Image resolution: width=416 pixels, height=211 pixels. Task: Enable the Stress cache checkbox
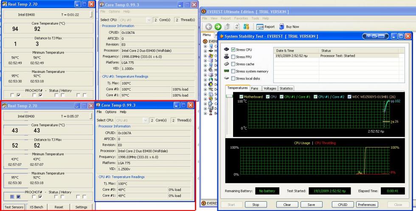233,64
